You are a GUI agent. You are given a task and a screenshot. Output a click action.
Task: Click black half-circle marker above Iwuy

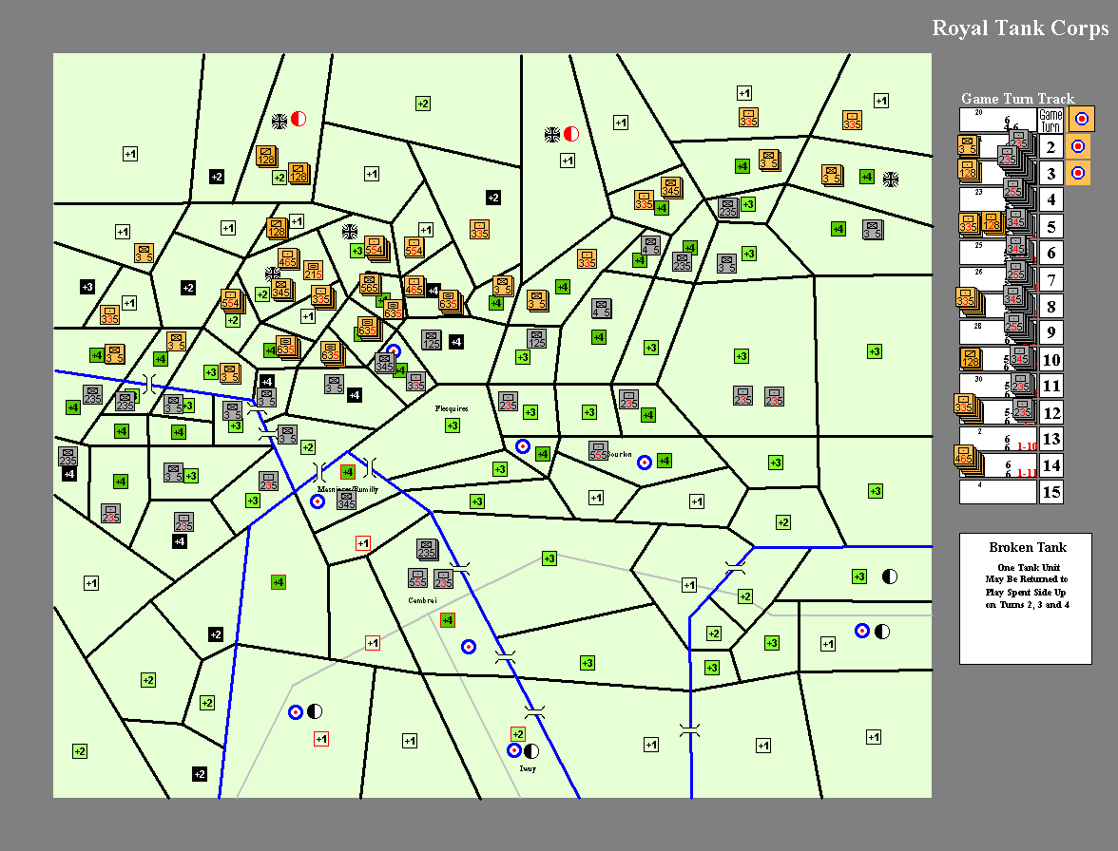[531, 750]
